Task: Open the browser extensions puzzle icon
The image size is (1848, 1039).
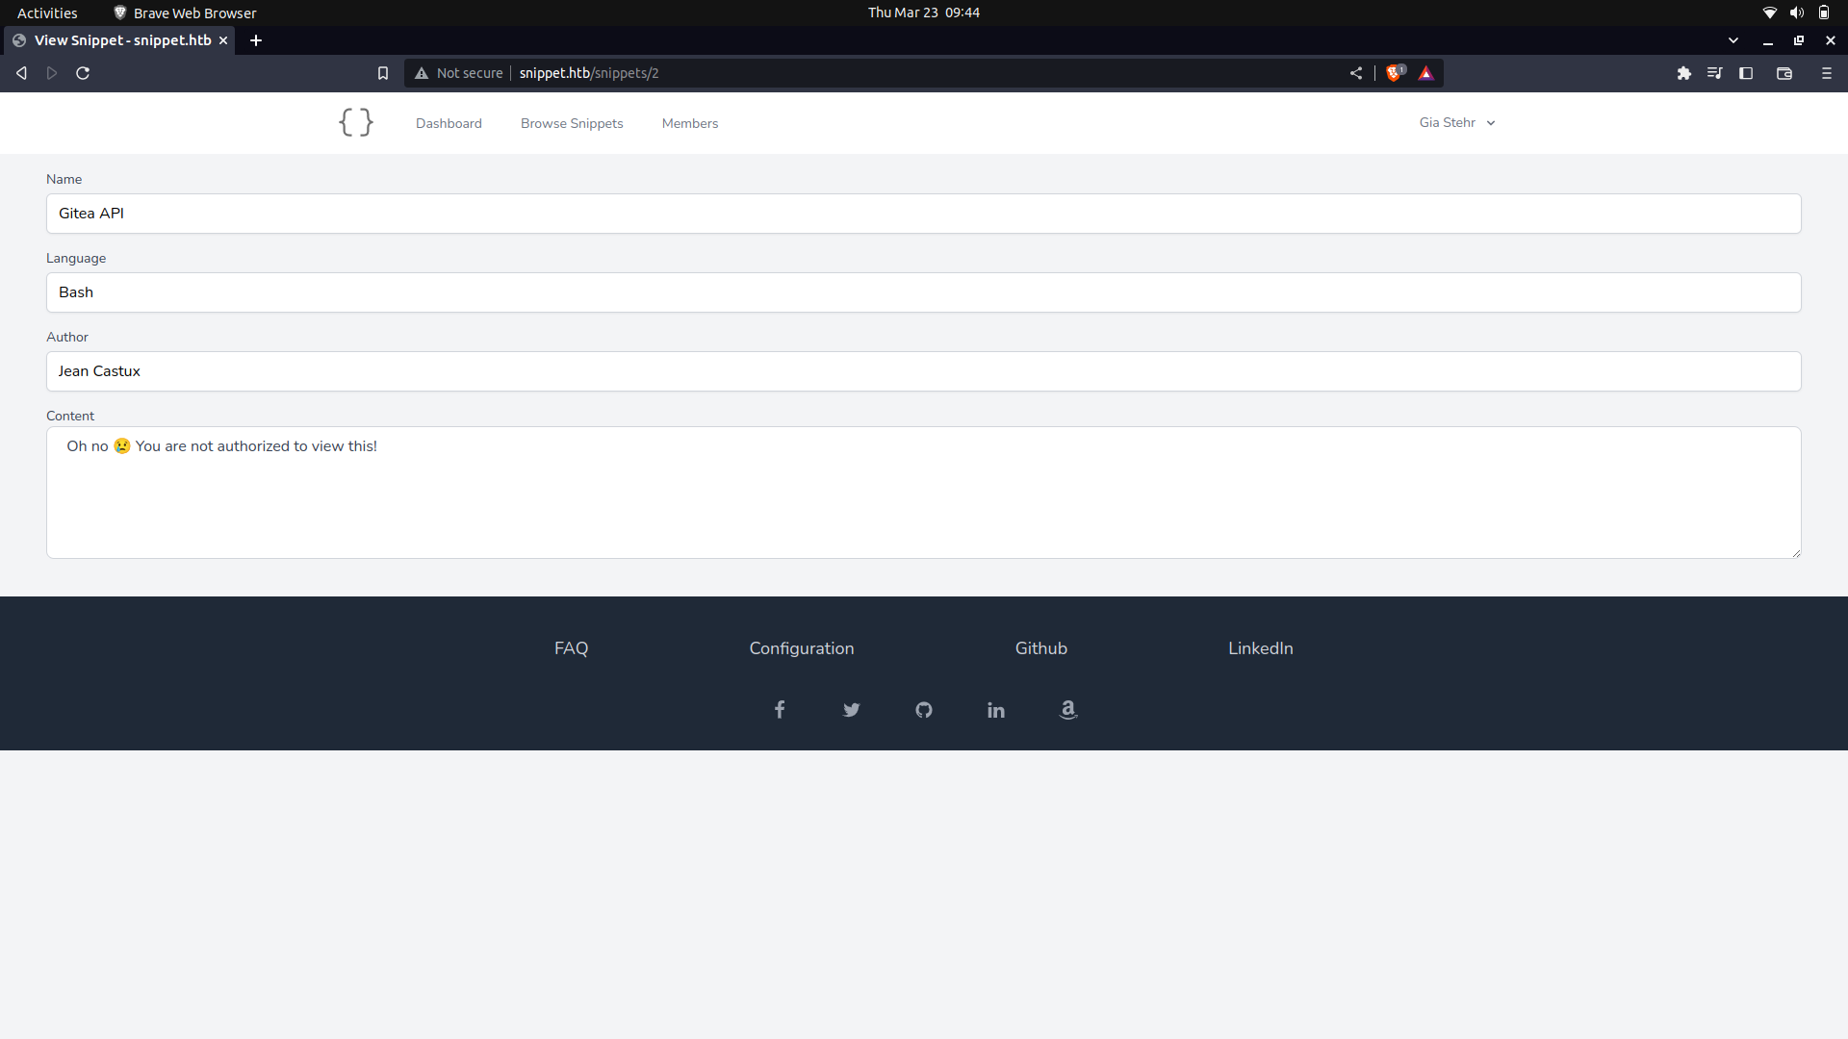Action: tap(1684, 72)
